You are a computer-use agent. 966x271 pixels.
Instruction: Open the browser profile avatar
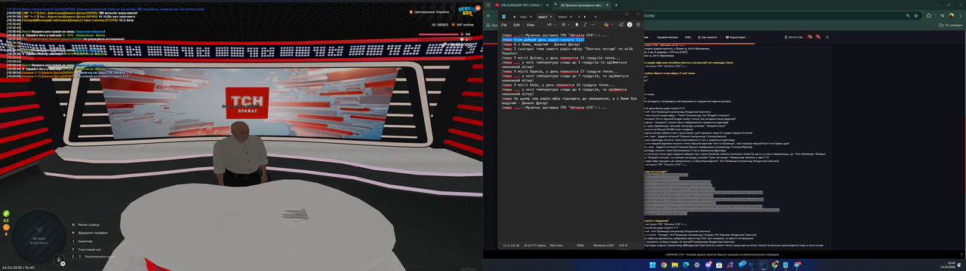(951, 16)
